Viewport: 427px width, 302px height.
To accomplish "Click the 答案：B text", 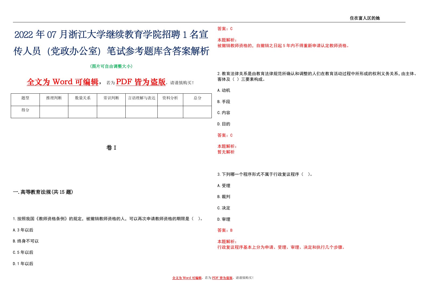I will (x=225, y=230).
